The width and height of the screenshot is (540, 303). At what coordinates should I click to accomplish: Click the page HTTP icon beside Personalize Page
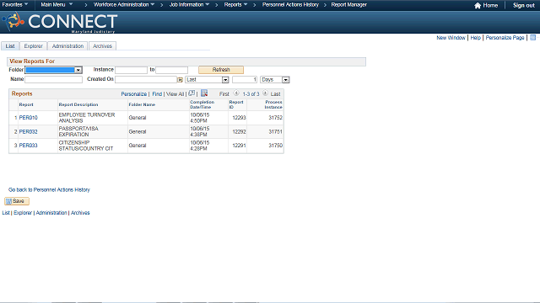click(x=532, y=37)
